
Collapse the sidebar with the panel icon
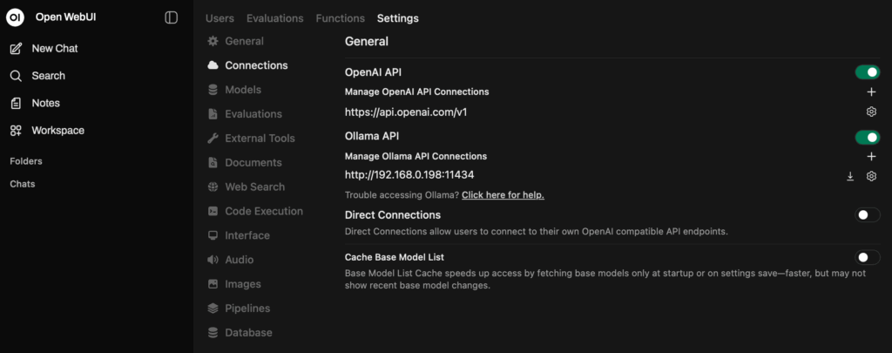point(171,17)
